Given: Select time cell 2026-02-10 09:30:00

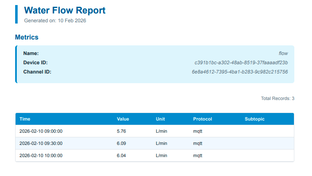Looking at the screenshot, I should click(x=41, y=143).
